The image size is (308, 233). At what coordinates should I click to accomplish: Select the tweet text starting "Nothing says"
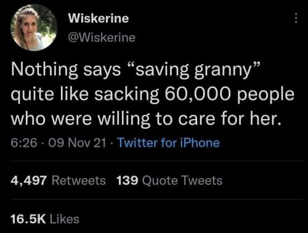click(152, 94)
